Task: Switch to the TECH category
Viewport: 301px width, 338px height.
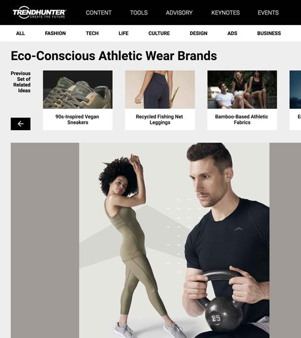Action: [x=92, y=33]
